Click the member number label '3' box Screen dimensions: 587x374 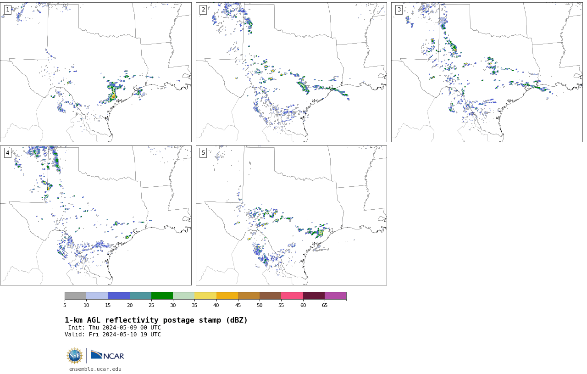point(399,10)
